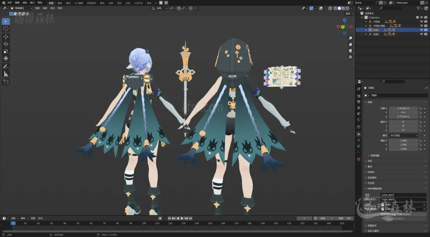Open the 窗口 Window menu
Image resolution: width=430 pixels, height=237 pixels.
click(32, 3)
